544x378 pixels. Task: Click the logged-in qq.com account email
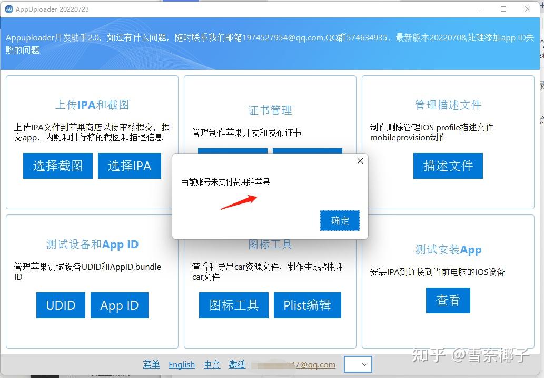pos(293,364)
